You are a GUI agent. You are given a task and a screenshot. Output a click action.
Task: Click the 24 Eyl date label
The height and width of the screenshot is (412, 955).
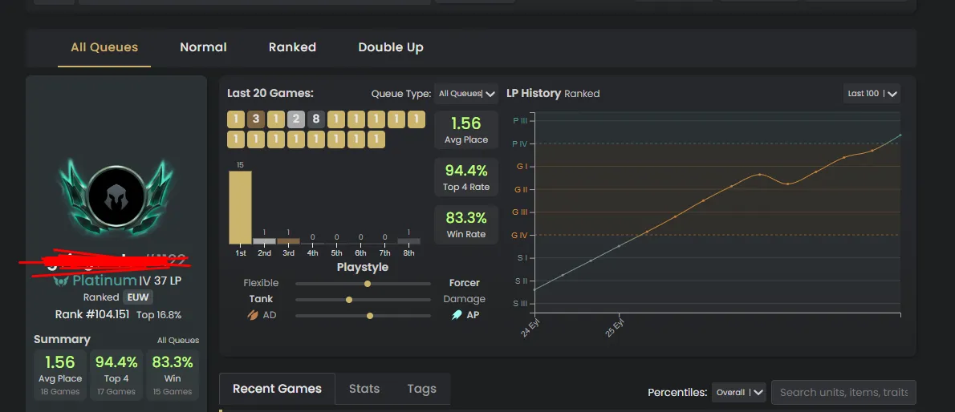pos(530,327)
